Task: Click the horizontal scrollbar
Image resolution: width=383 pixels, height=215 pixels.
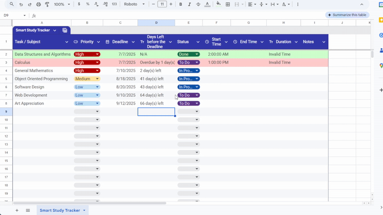Action: [x=90, y=203]
